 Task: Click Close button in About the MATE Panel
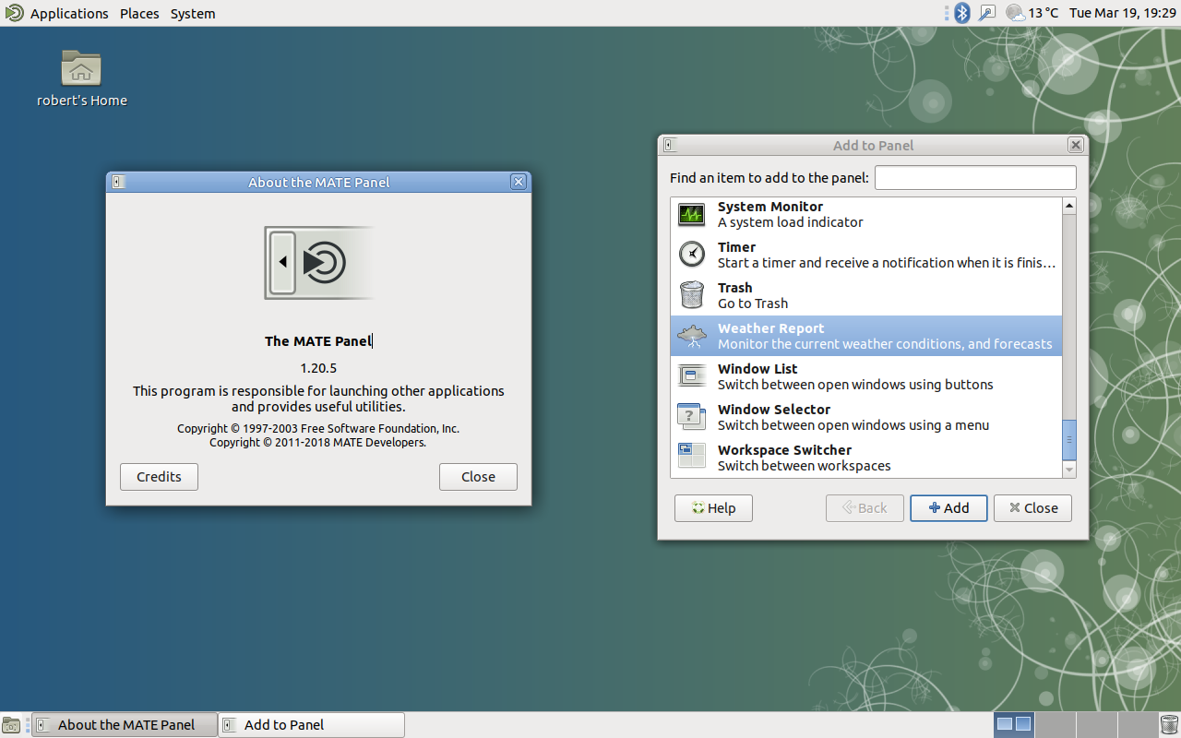pyautogui.click(x=478, y=477)
